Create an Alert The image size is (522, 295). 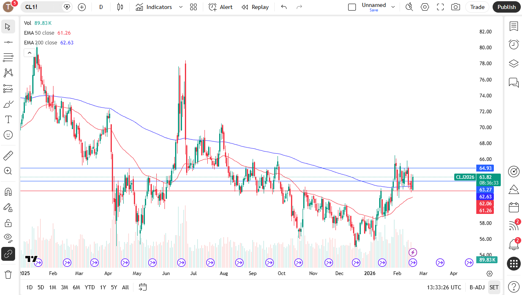[220, 7]
